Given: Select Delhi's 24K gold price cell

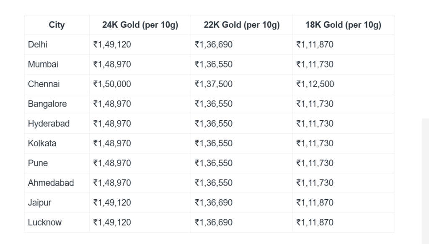Looking at the screenshot, I should click(112, 44).
